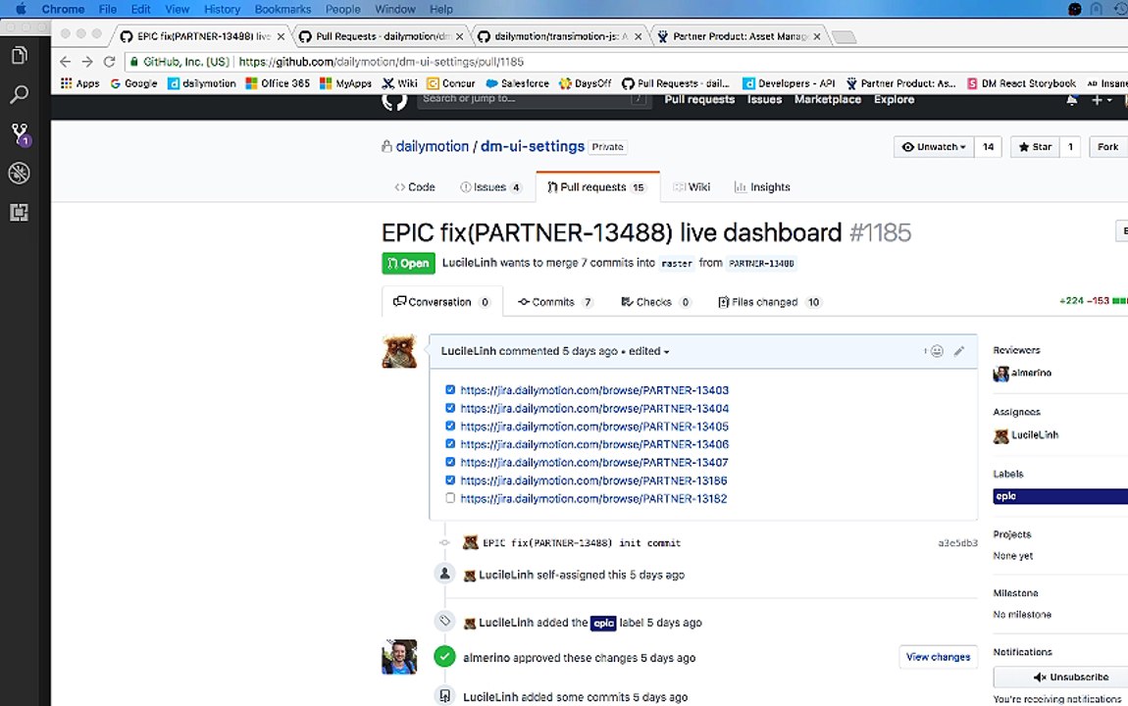Open the Wiki repository tab

point(692,187)
